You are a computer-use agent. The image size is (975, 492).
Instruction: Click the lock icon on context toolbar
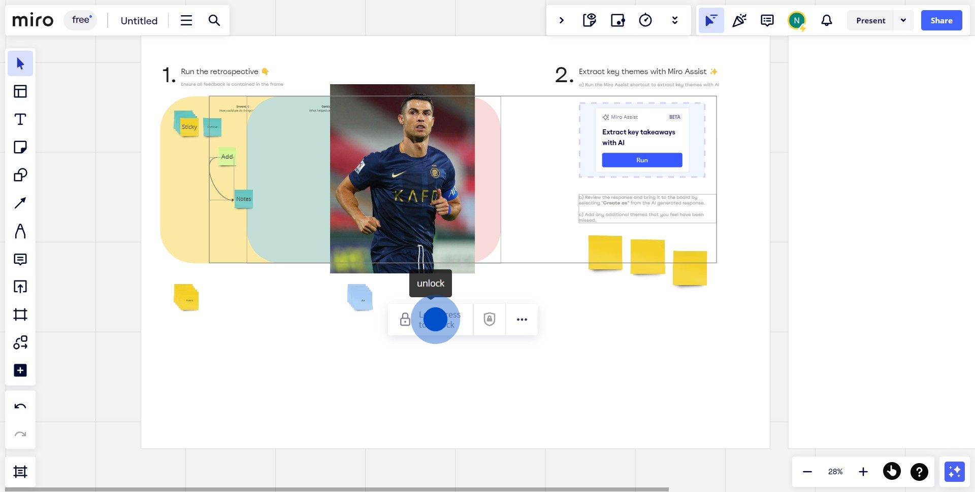pyautogui.click(x=405, y=319)
